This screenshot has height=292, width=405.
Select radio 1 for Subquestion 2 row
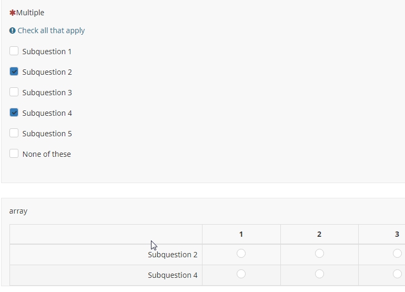click(x=241, y=254)
